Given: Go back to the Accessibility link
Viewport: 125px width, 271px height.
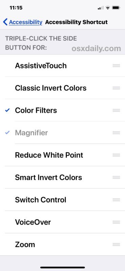Looking at the screenshot, I should coord(26,22).
